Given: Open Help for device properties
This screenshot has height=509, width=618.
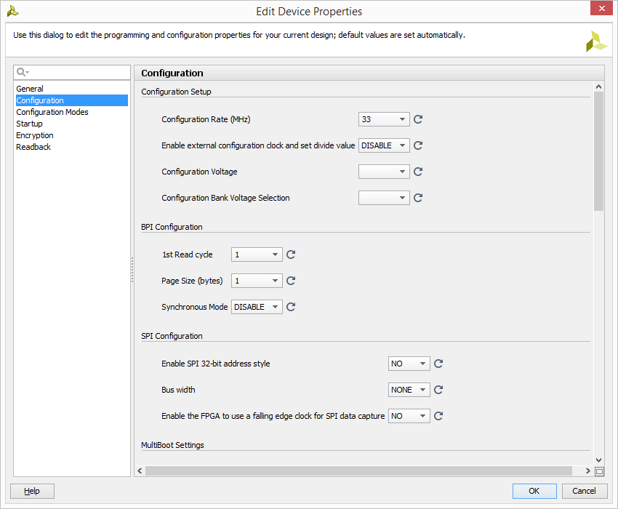Looking at the screenshot, I should (32, 491).
